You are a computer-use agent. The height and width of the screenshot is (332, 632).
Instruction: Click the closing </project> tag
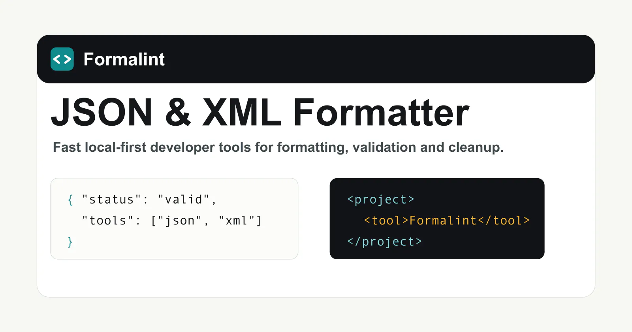(384, 241)
